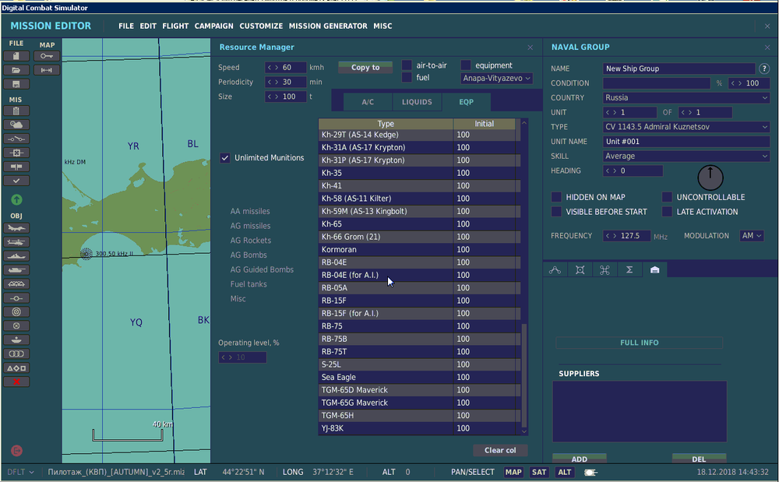Select the sigma summary tab icon
Viewport: 779px width, 482px height.
point(629,270)
